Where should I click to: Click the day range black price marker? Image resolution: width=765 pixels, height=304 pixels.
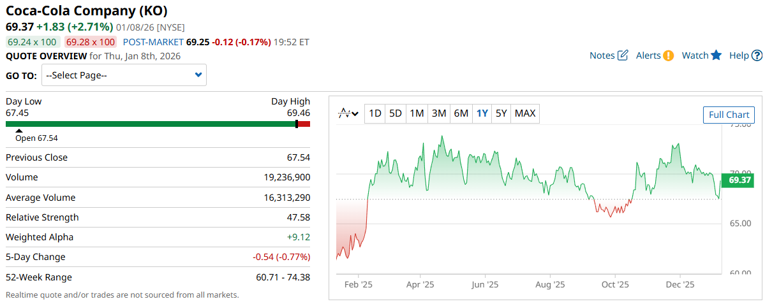pyautogui.click(x=297, y=124)
